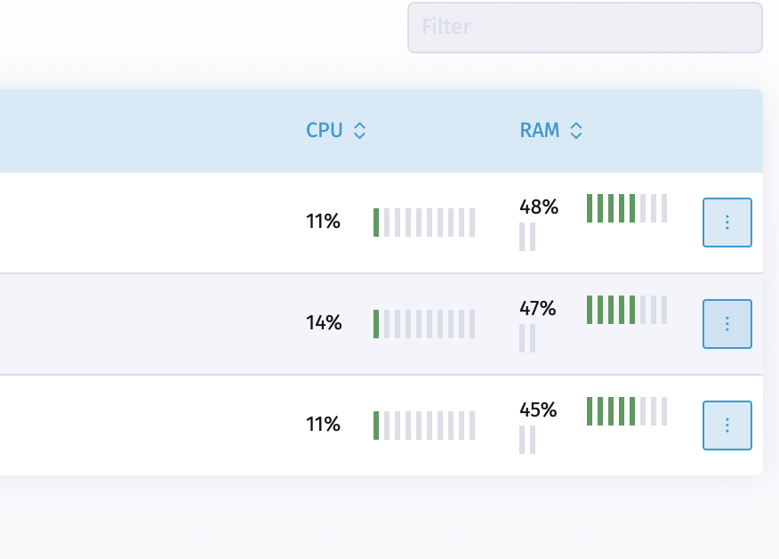The height and width of the screenshot is (559, 779).
Task: Open actions menu for the 45% RAM row
Action: tap(727, 425)
